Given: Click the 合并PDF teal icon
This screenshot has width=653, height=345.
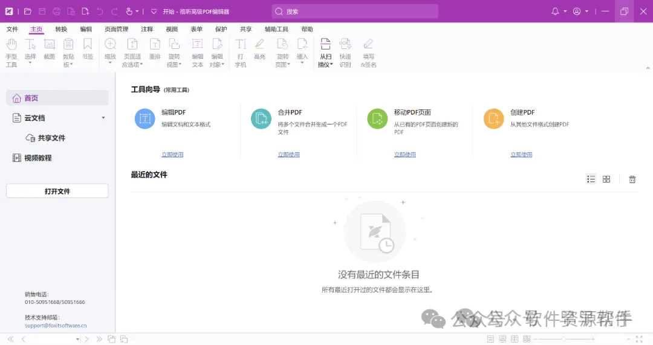Looking at the screenshot, I should pyautogui.click(x=261, y=118).
